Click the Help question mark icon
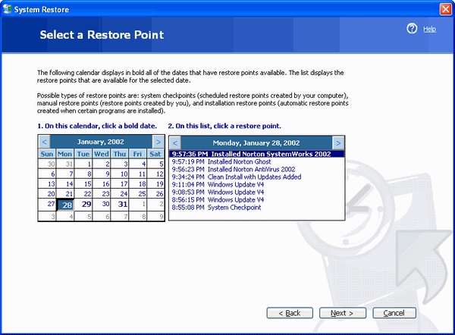 [x=412, y=29]
